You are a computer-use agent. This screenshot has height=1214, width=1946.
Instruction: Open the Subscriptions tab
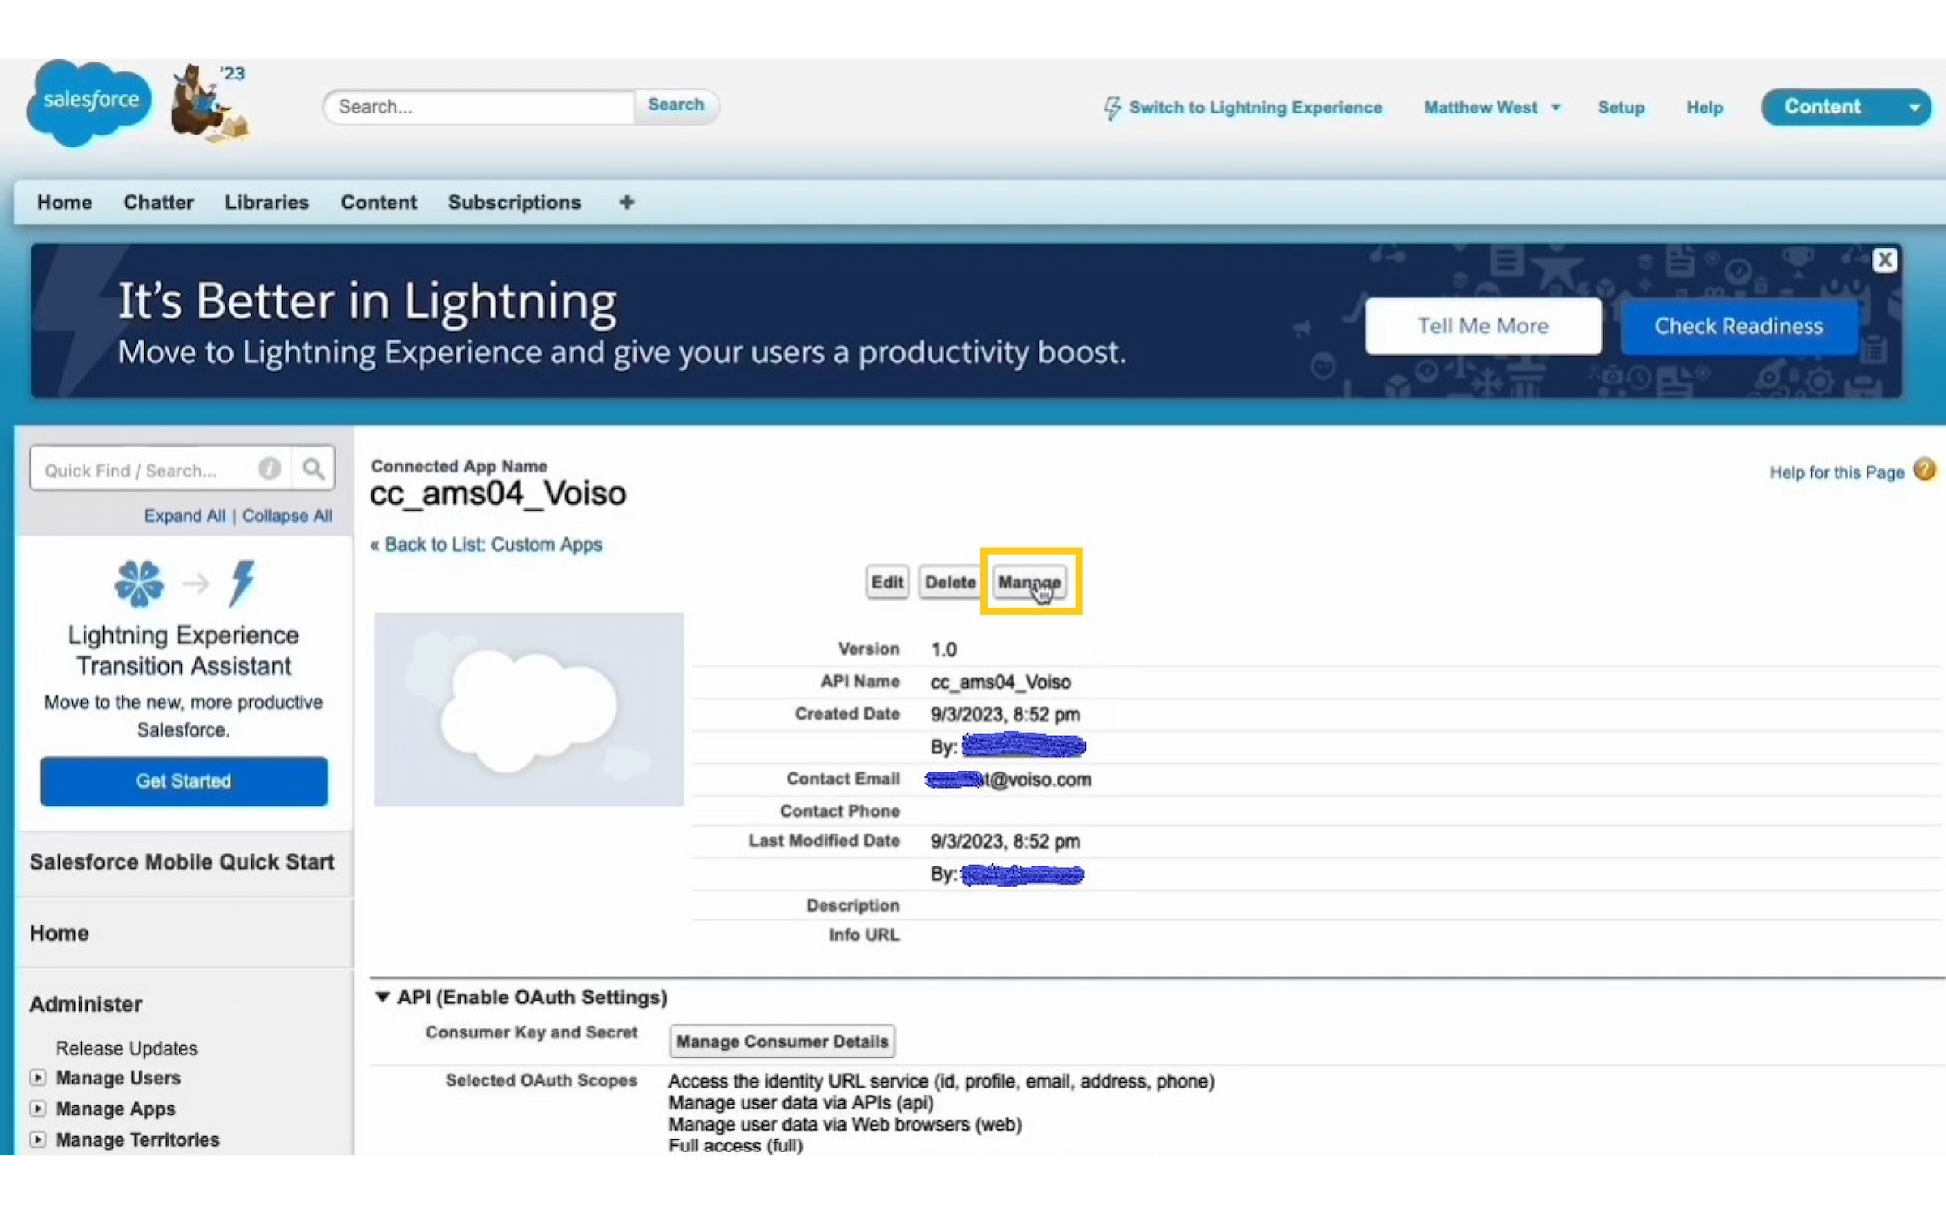pos(514,203)
